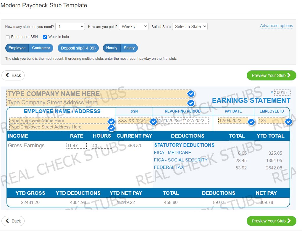This screenshot has height=231, width=302.
Task: Click checkmark icon beside SSN field
Action: click(x=153, y=122)
